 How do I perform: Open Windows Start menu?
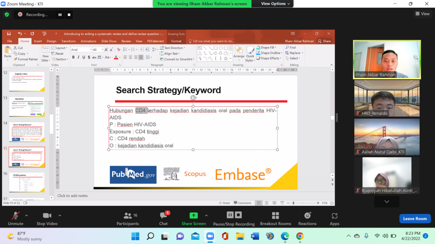[x=136, y=236]
